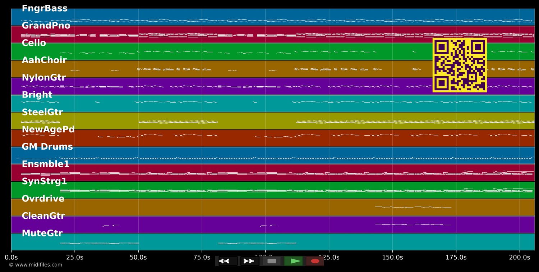Image resolution: width=539 pixels, height=272 pixels.
Task: Jump to the 150.0s timeline mark
Action: pos(392,257)
